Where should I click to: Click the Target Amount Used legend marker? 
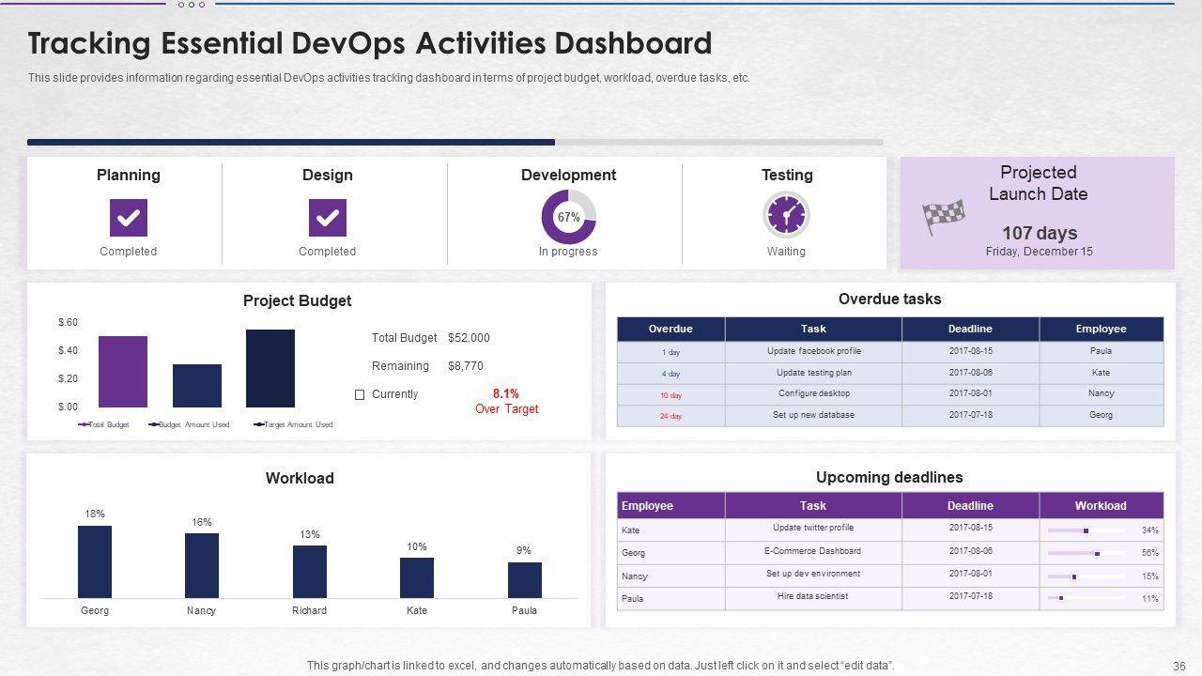click(259, 424)
